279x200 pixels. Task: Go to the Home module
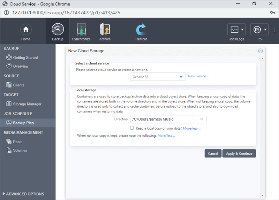click(26, 32)
